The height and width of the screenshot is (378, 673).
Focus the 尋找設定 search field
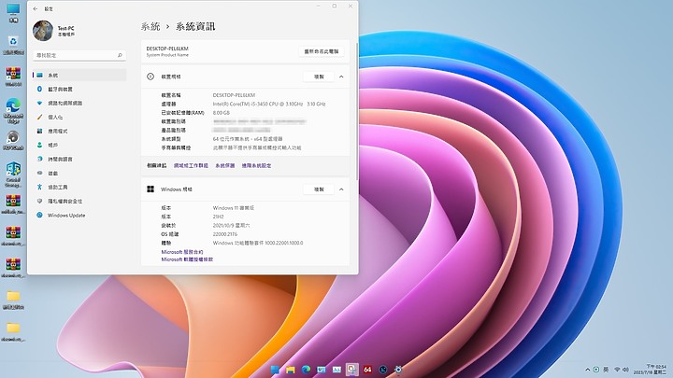(79, 55)
